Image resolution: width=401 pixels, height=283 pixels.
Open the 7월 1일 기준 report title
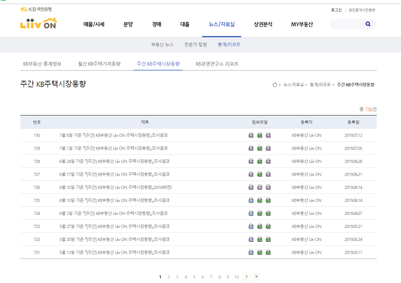click(x=113, y=149)
